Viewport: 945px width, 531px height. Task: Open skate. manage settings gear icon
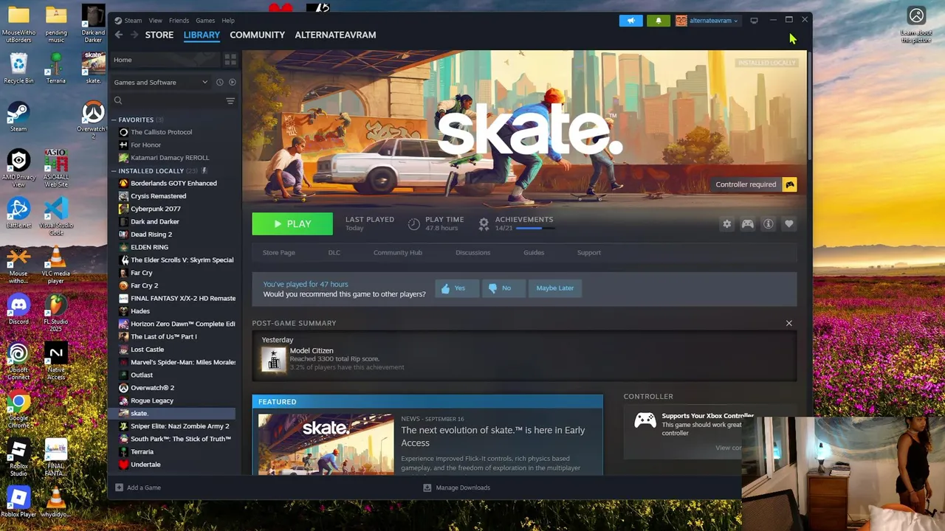coord(727,224)
